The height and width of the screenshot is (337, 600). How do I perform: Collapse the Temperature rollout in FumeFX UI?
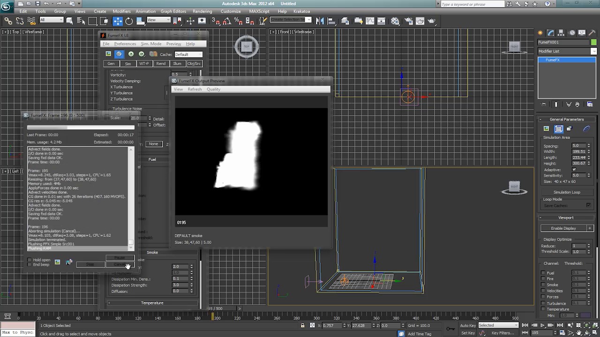(152, 303)
